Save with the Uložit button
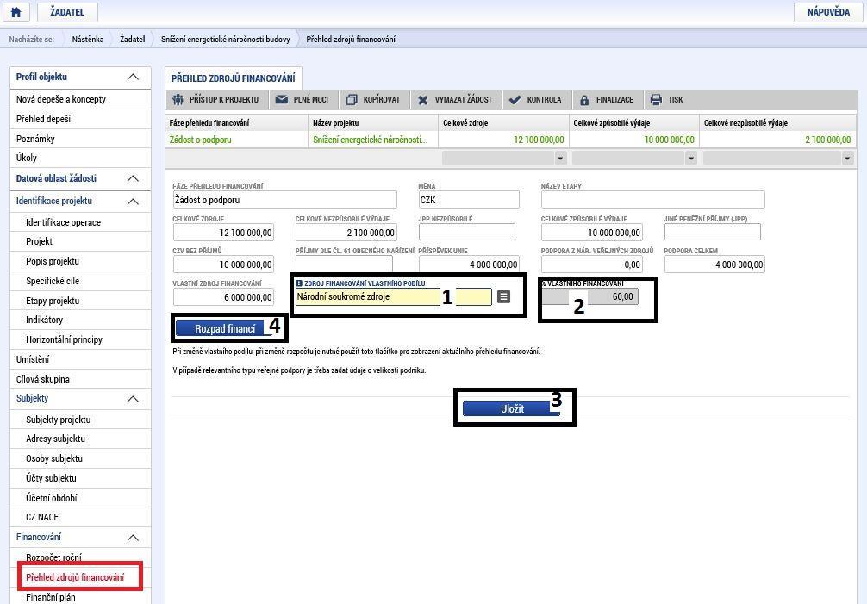The width and height of the screenshot is (867, 604). [x=512, y=408]
